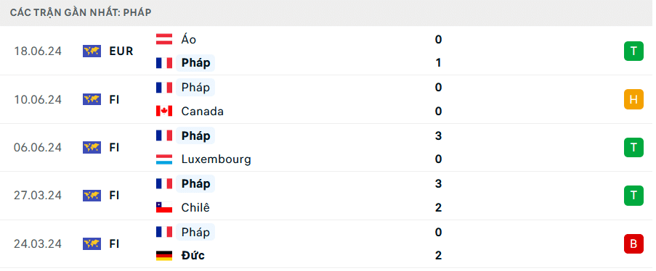Click the EUR competition label

pyautogui.click(x=121, y=51)
